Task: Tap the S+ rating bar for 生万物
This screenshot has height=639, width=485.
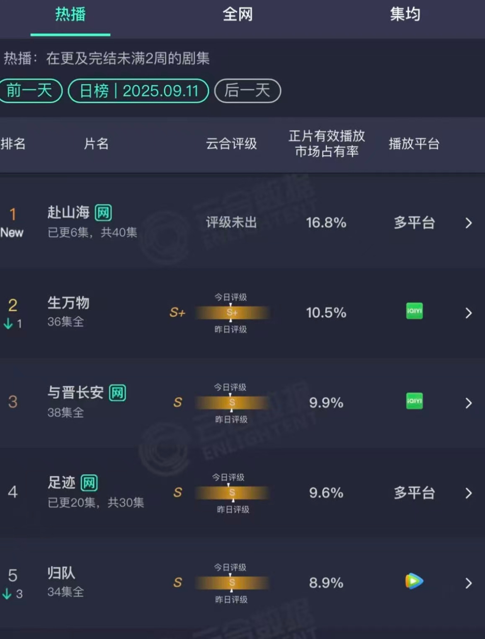Action: pos(232,313)
